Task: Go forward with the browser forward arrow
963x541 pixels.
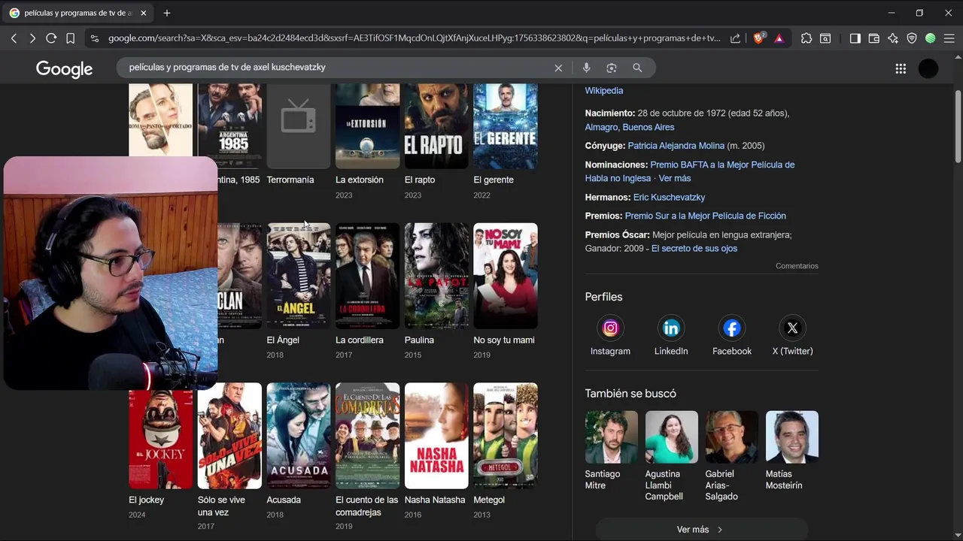Action: click(x=32, y=38)
